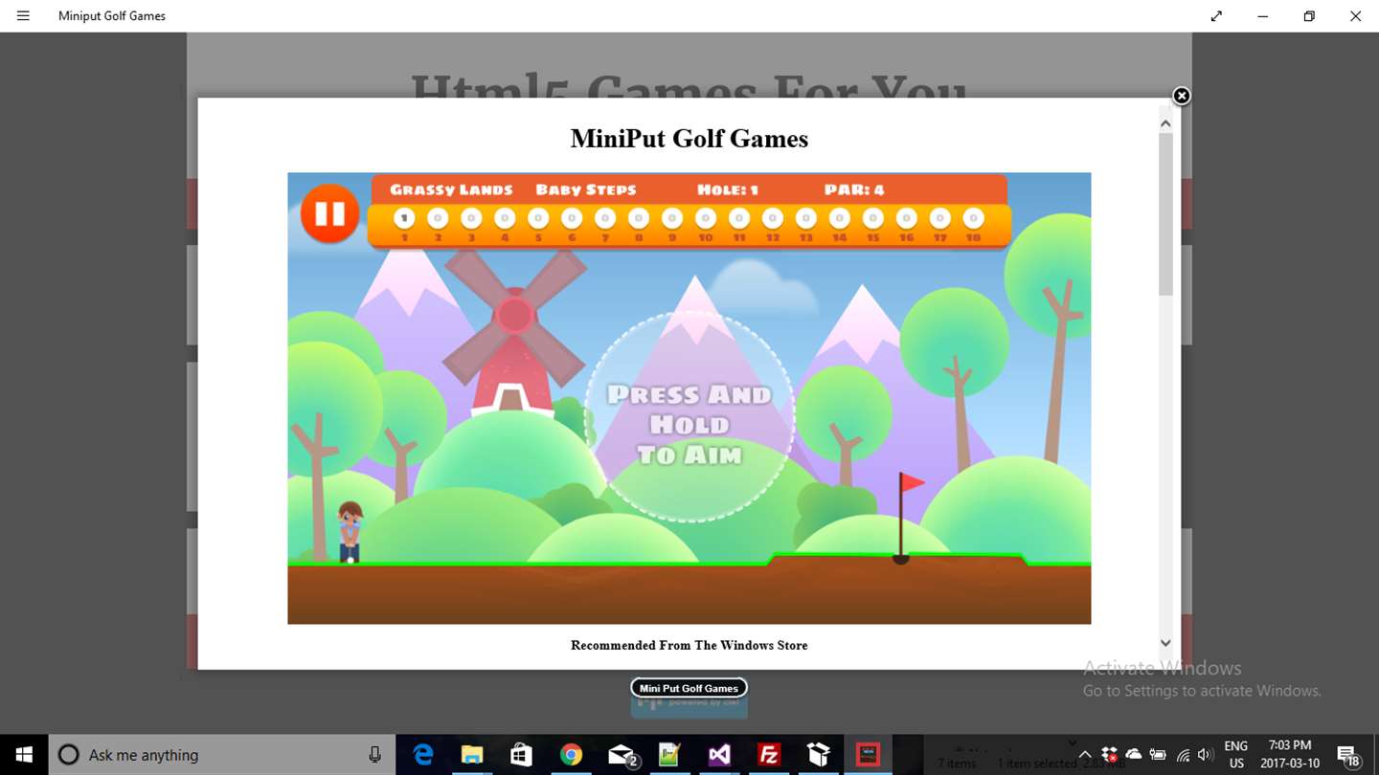Show hidden system tray icons
The width and height of the screenshot is (1379, 775).
pos(1084,755)
